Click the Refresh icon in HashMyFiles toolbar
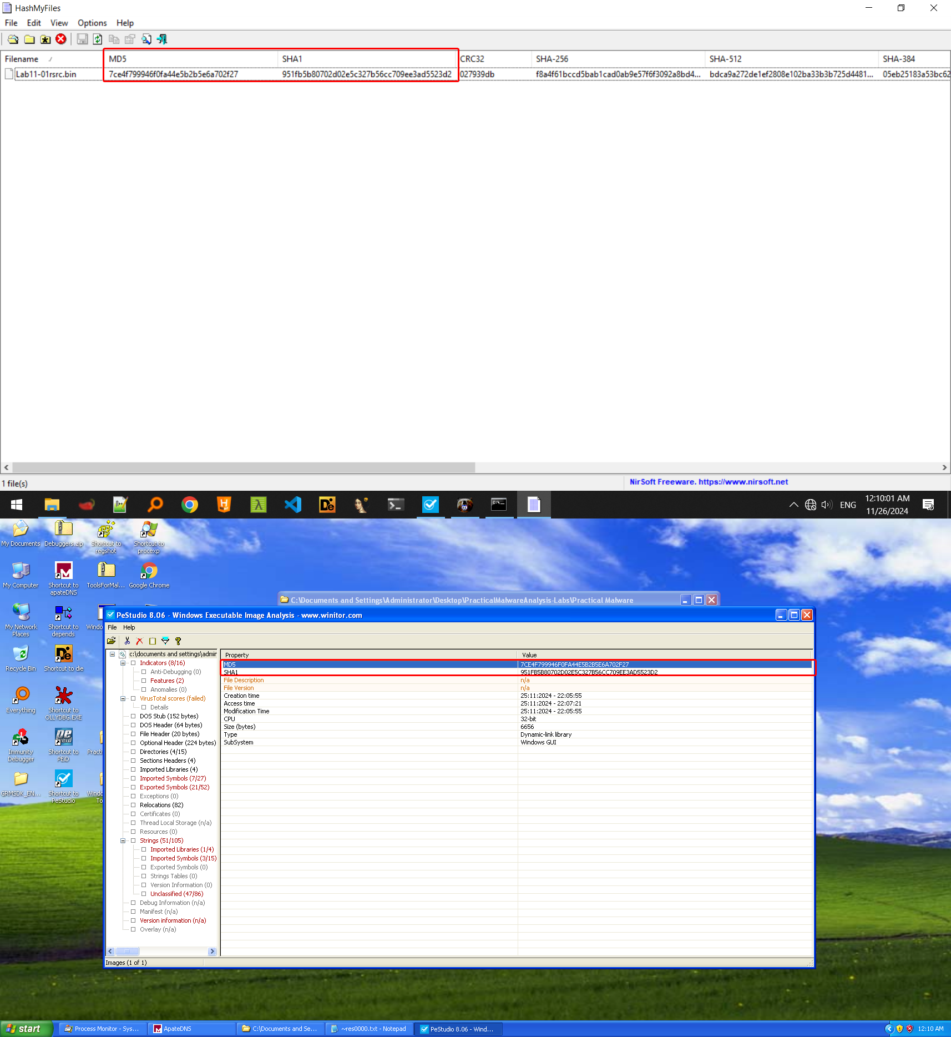 coord(98,39)
